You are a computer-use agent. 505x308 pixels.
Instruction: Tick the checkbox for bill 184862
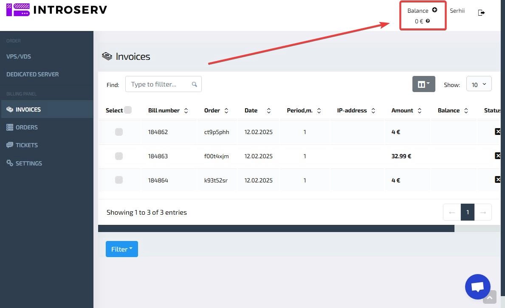click(119, 132)
